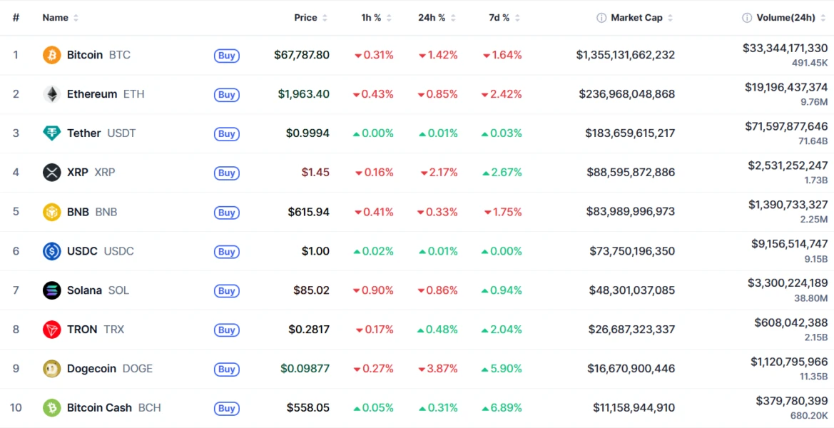Sort the table by Name column
The width and height of the screenshot is (834, 428).
click(x=56, y=18)
